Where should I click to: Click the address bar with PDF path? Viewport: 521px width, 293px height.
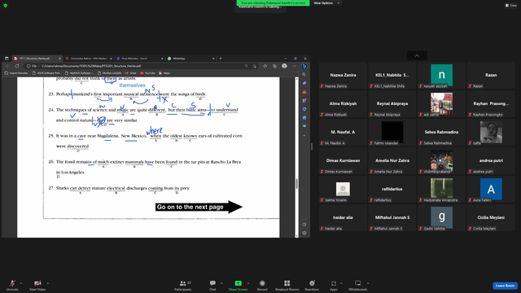[134, 66]
